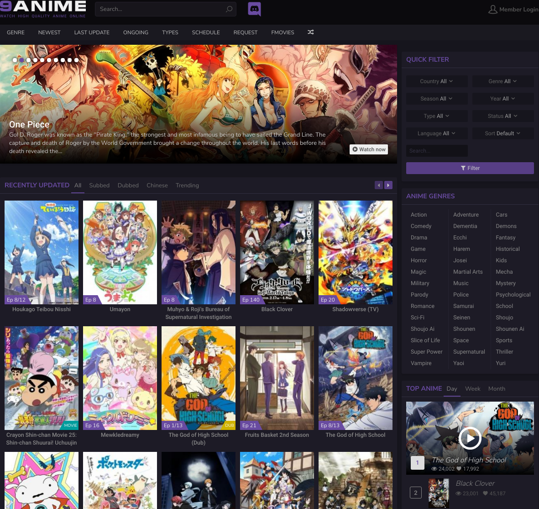Switch to the Chinese tab
Image resolution: width=539 pixels, height=509 pixels.
click(157, 185)
